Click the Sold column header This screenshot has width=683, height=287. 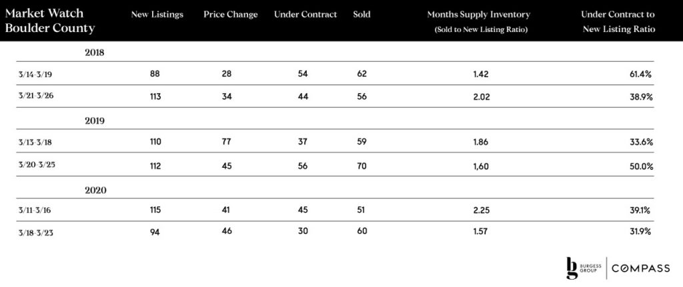tap(362, 15)
